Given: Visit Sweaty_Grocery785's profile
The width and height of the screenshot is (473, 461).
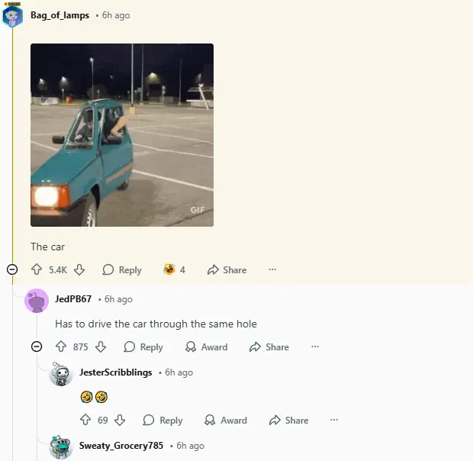Looking at the screenshot, I should 121,446.
